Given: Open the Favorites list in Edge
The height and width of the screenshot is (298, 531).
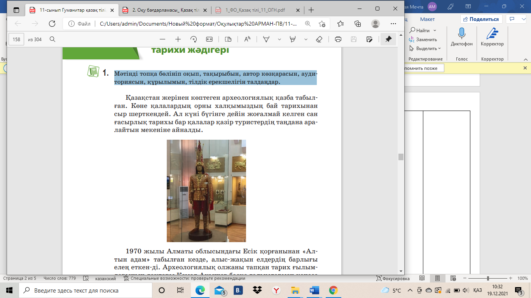Looking at the screenshot, I should point(341,24).
